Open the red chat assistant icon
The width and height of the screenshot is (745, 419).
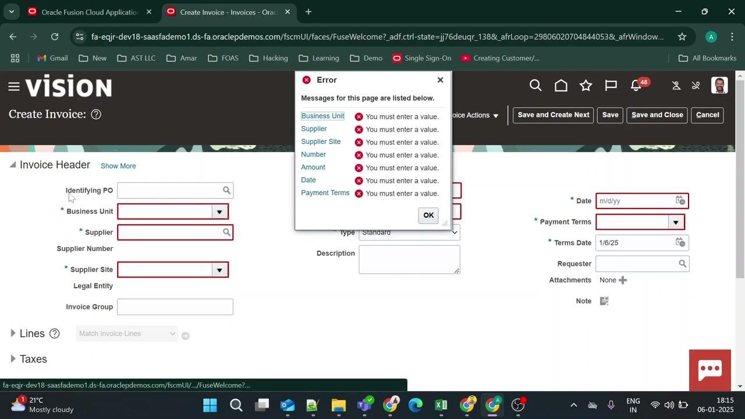click(710, 370)
